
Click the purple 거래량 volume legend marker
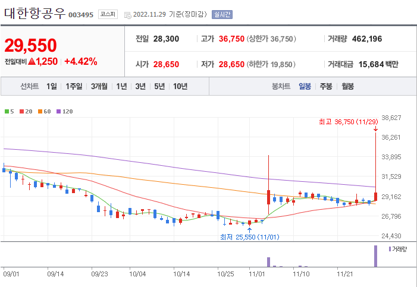click(390, 249)
